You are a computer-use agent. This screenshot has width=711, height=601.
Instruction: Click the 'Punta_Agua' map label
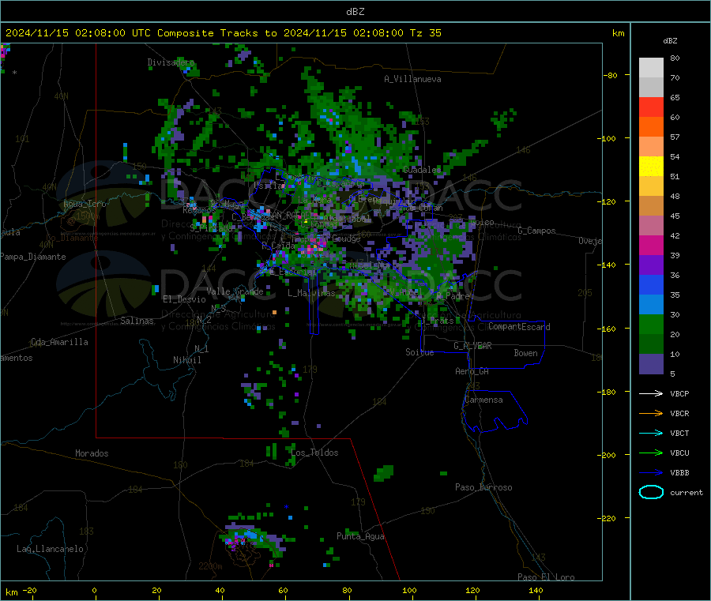(360, 536)
